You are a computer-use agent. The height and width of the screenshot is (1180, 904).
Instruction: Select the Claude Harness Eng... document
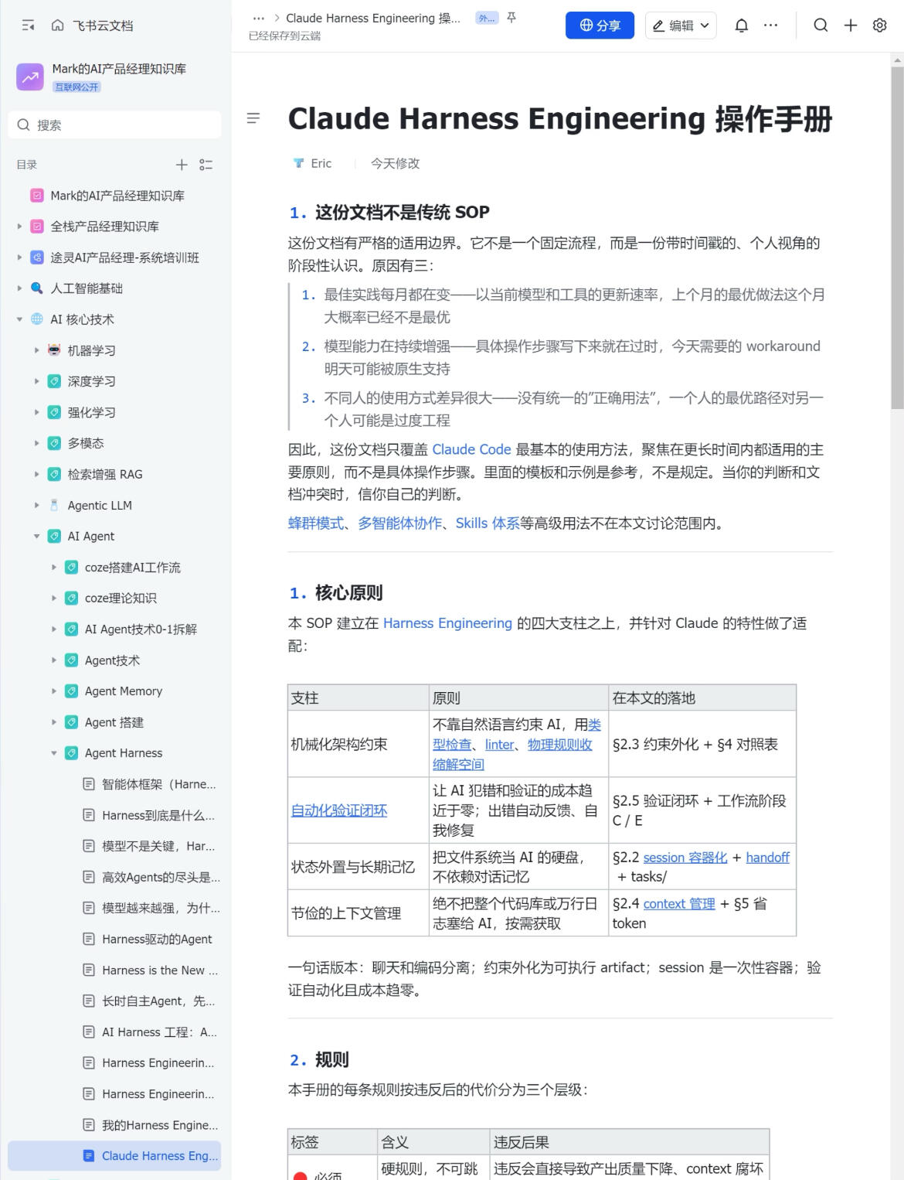[114, 1156]
